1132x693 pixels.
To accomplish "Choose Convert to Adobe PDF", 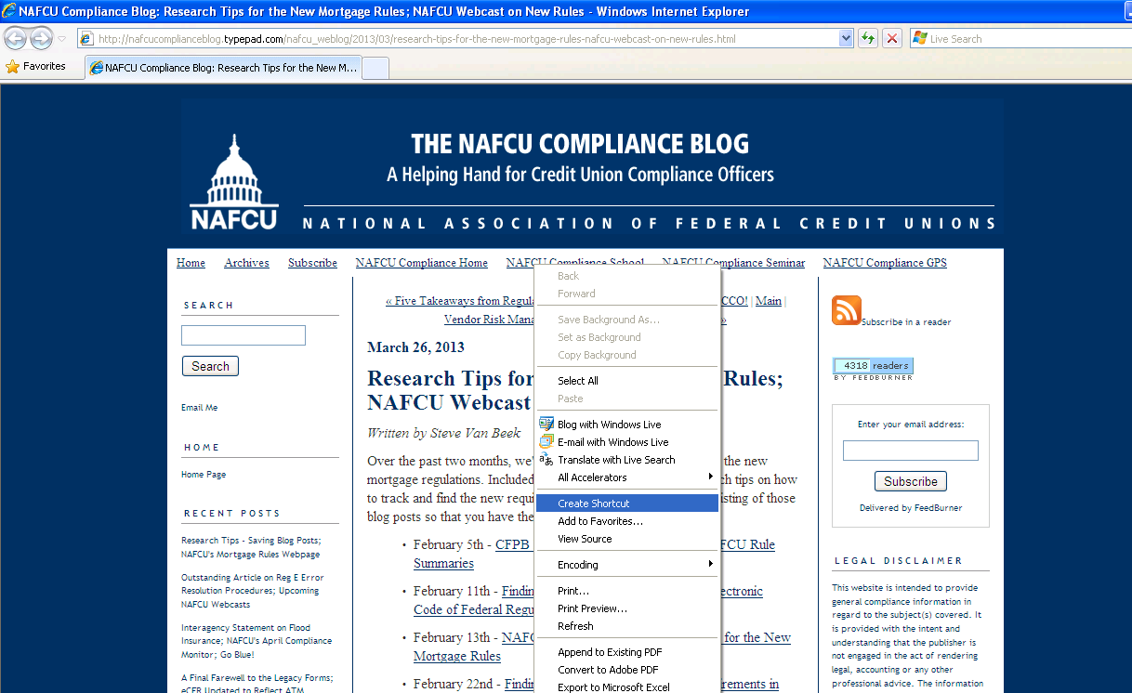I will [627, 670].
